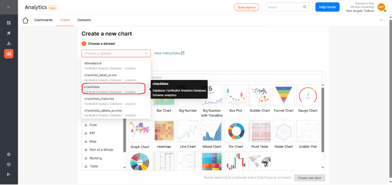Choose the attendance dataset option
This screenshot has width=392, height=185.
click(116, 65)
